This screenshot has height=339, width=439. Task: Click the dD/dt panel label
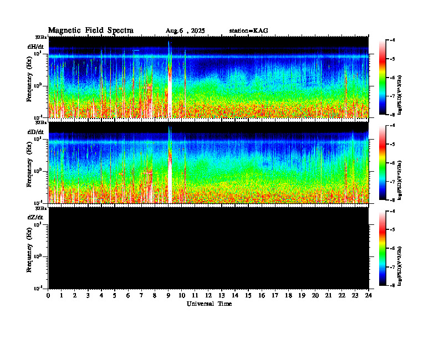[x=35, y=132]
